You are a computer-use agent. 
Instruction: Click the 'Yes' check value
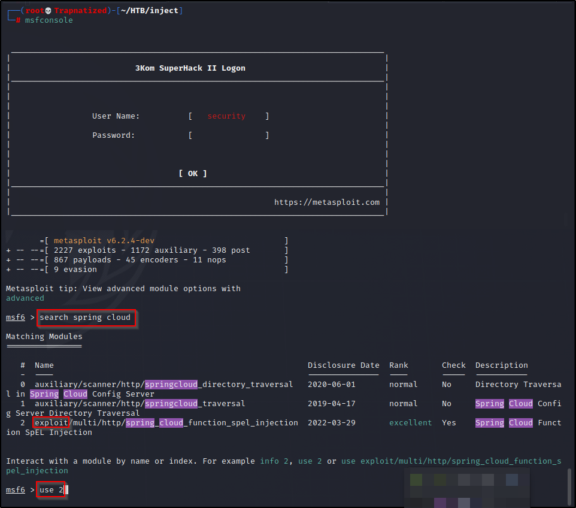(x=449, y=423)
